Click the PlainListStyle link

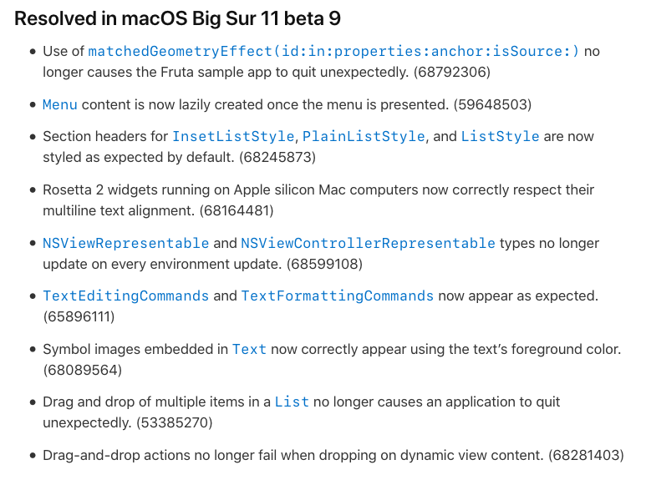(x=364, y=137)
